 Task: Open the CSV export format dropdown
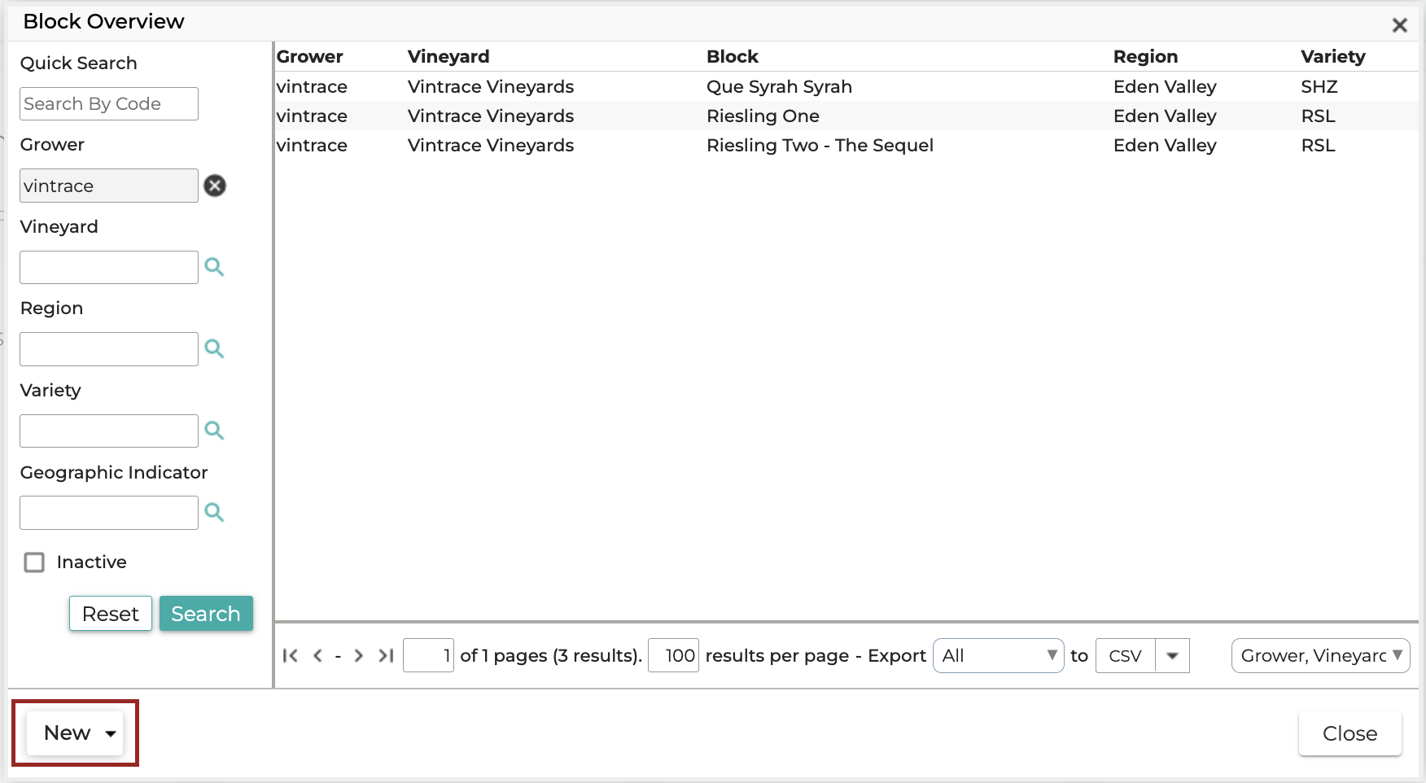[x=1172, y=655]
